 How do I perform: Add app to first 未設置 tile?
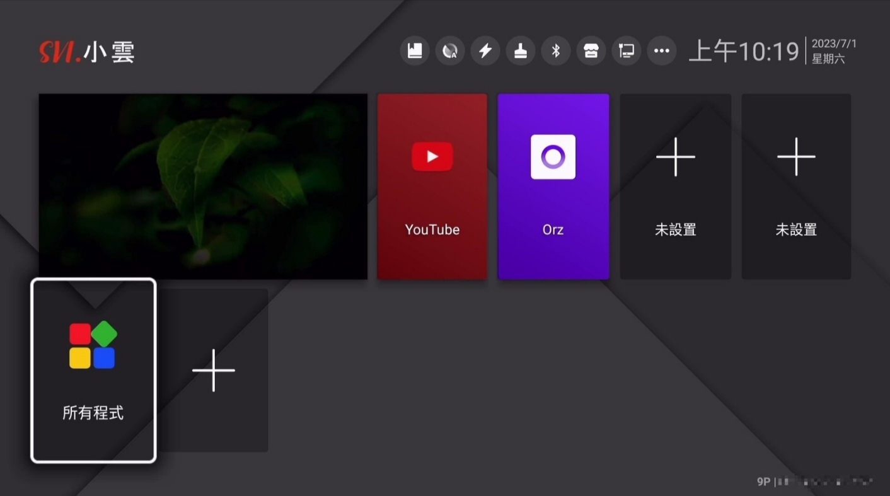point(675,187)
